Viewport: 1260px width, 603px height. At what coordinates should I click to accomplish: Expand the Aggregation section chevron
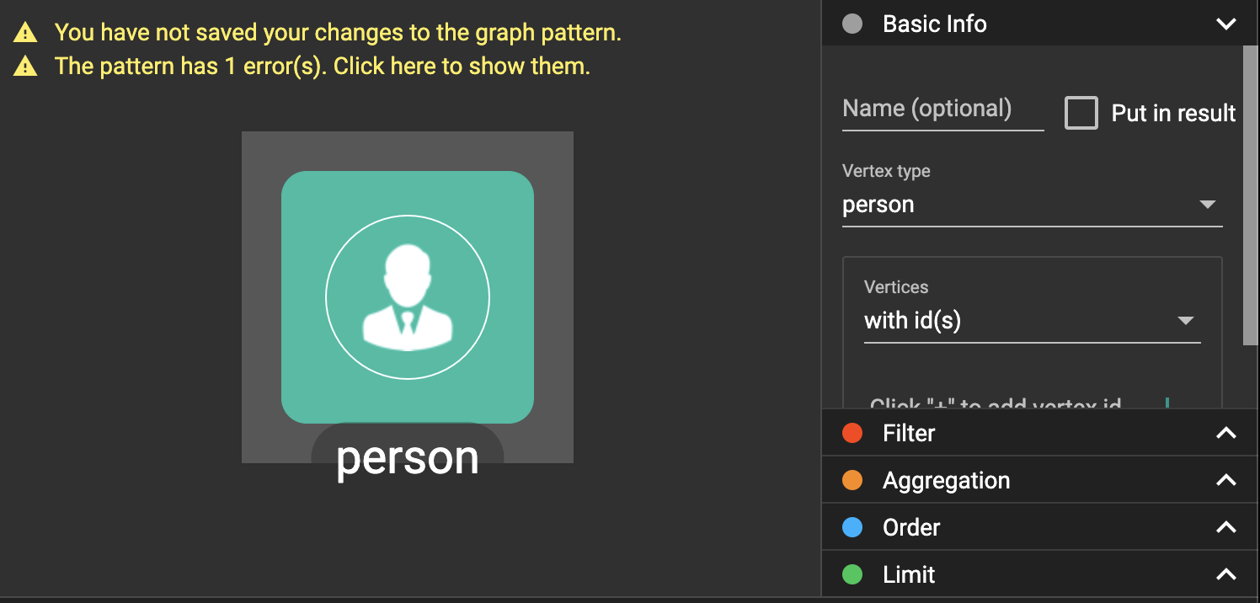tap(1226, 480)
